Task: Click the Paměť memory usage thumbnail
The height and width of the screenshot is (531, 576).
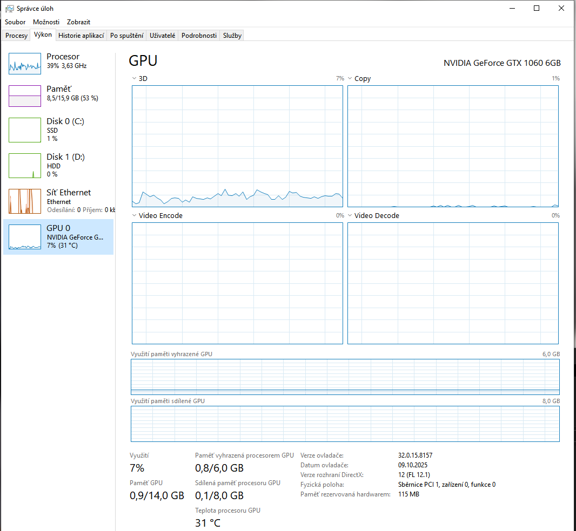Action: coord(25,96)
